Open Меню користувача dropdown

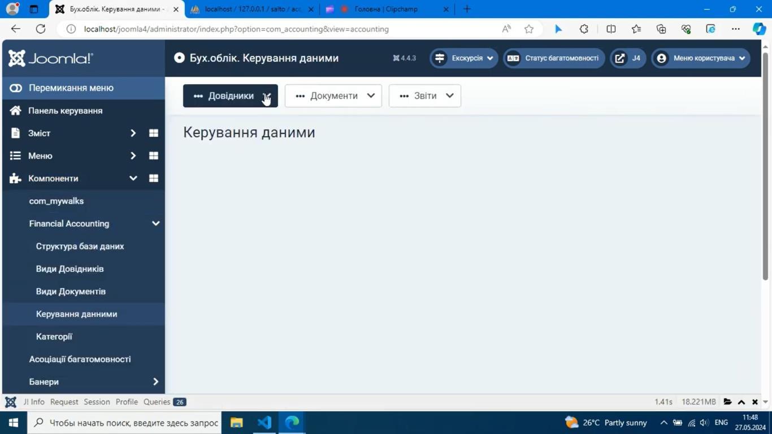(701, 58)
